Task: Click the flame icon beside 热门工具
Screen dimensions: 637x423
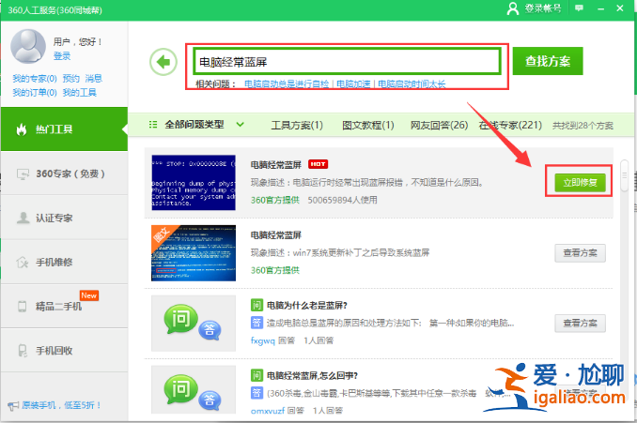Action: click(x=21, y=129)
